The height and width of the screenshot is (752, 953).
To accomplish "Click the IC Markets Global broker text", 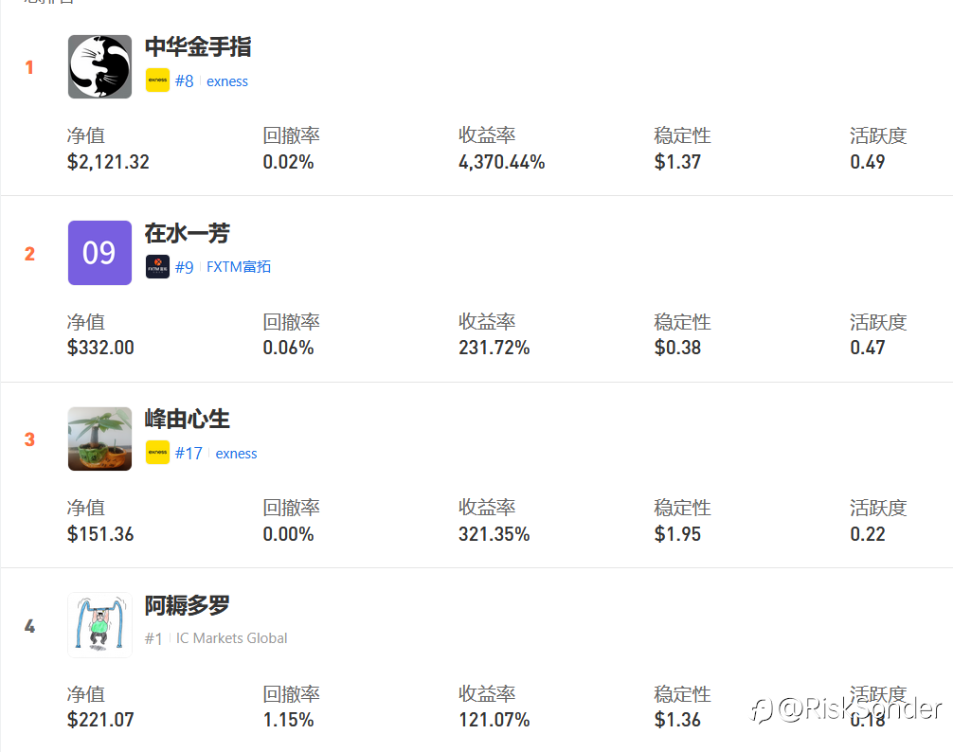I will pos(231,637).
